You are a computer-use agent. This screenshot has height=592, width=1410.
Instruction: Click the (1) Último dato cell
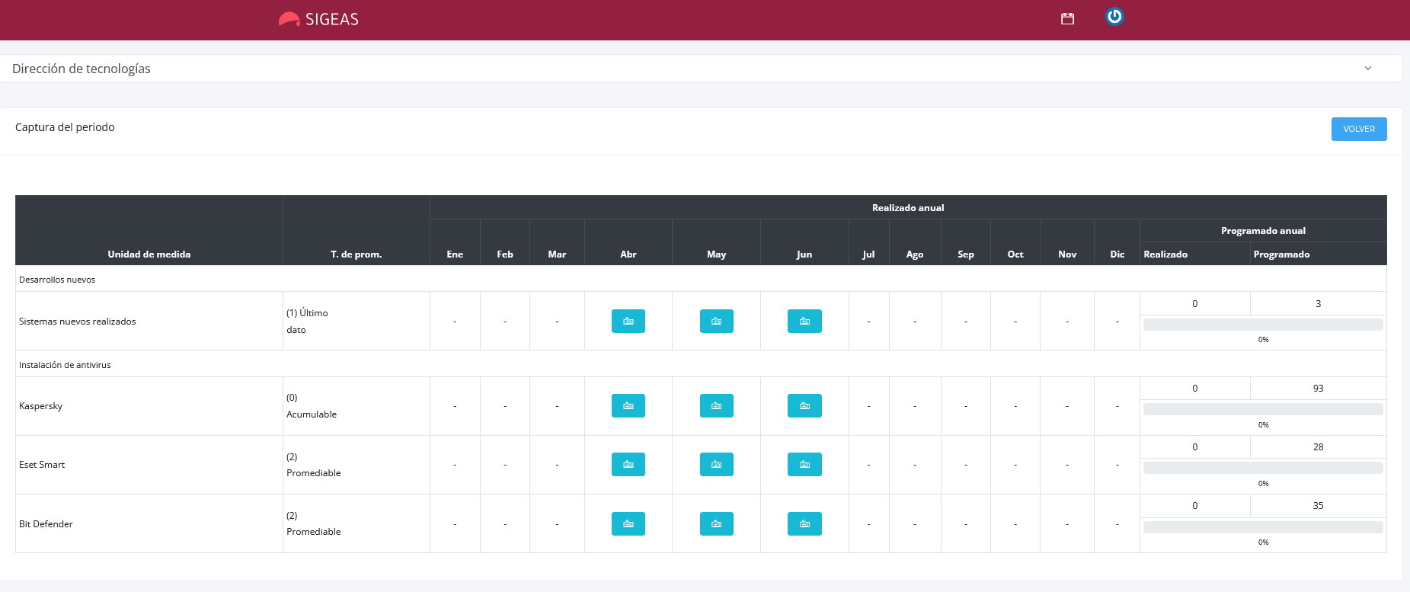click(356, 321)
